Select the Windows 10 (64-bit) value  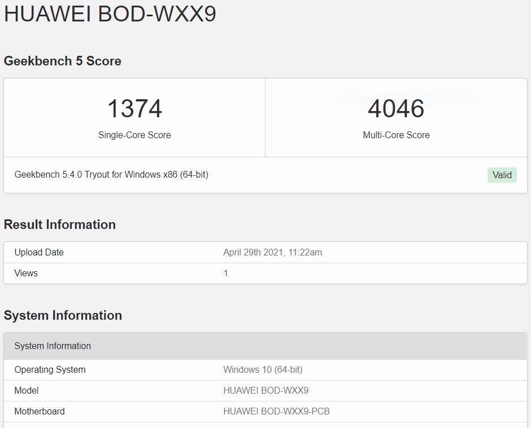coord(263,369)
